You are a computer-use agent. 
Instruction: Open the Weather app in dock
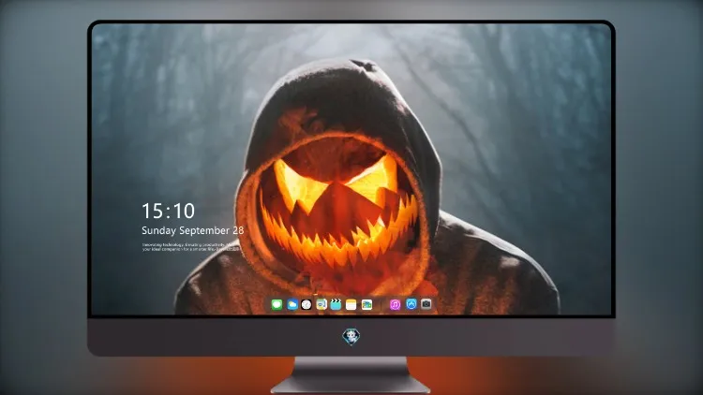(292, 304)
